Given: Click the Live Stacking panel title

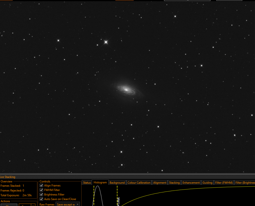Looking at the screenshot, I should click(x=7, y=177).
